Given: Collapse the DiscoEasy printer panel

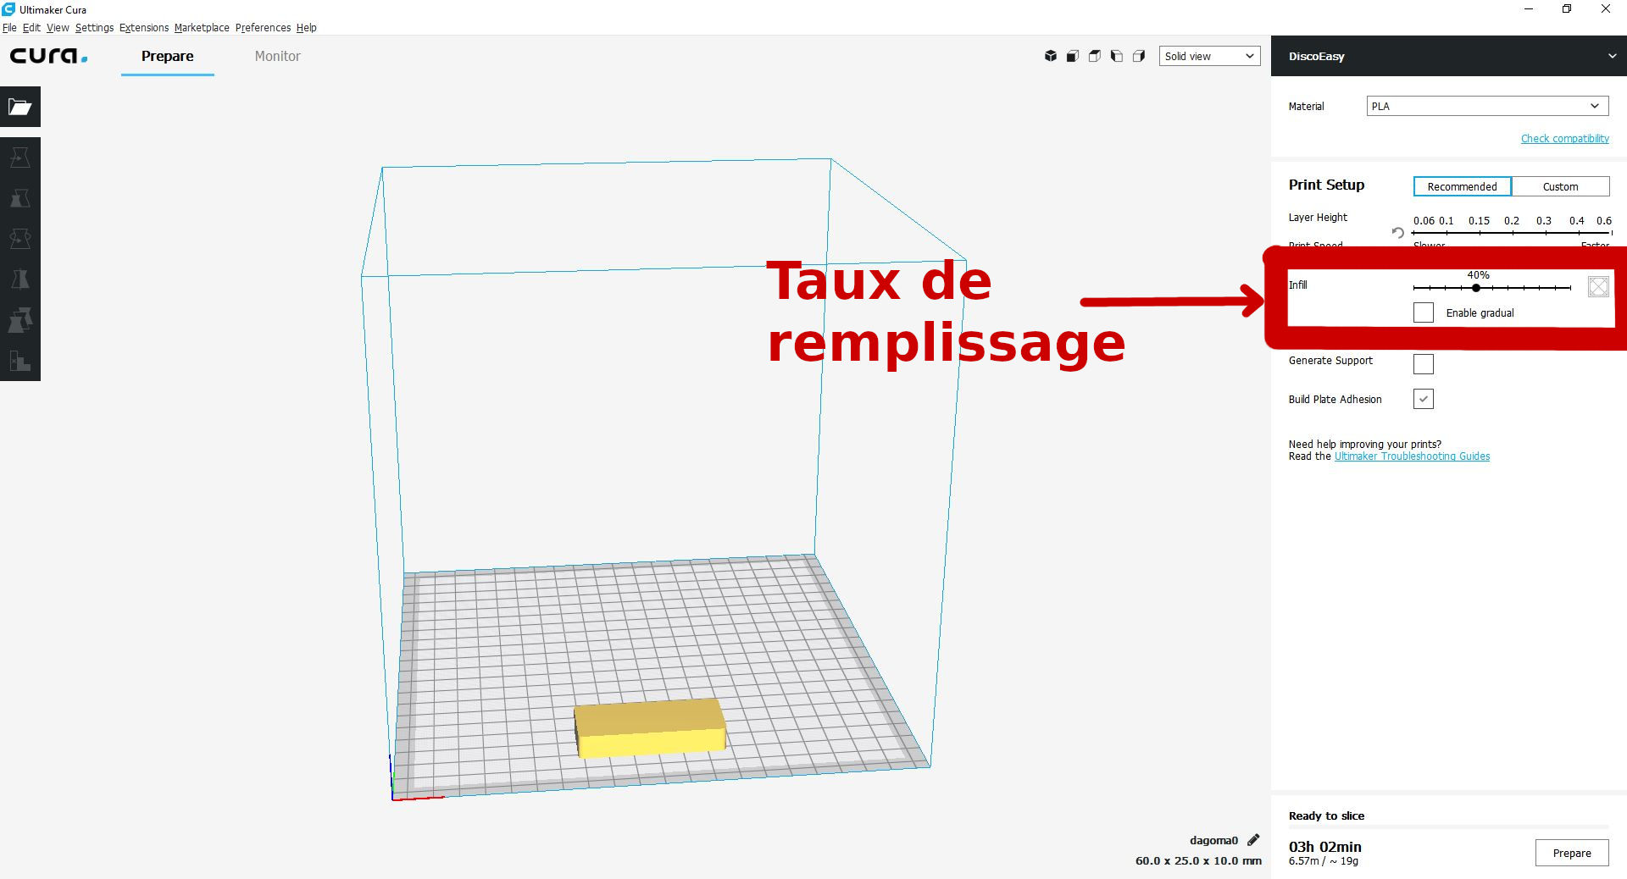Looking at the screenshot, I should point(1613,56).
